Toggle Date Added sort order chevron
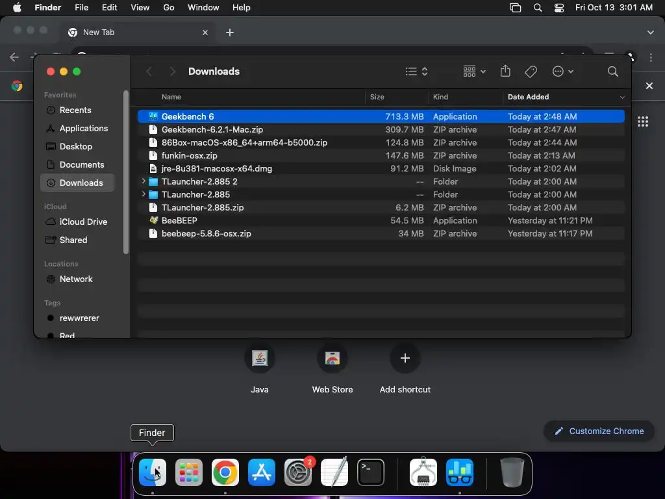Viewport: 665px width, 499px height. (x=622, y=97)
